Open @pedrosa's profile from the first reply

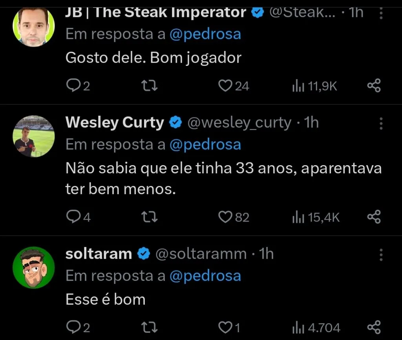(x=206, y=34)
